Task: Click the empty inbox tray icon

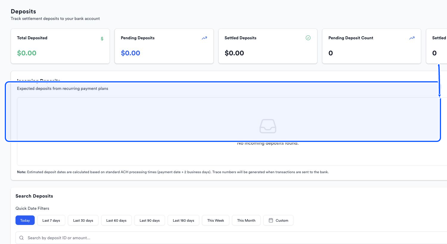Action: 268,126
